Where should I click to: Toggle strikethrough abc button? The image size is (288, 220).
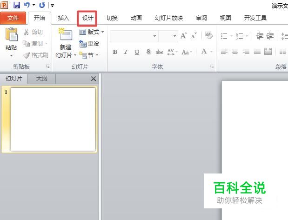(x=160, y=52)
